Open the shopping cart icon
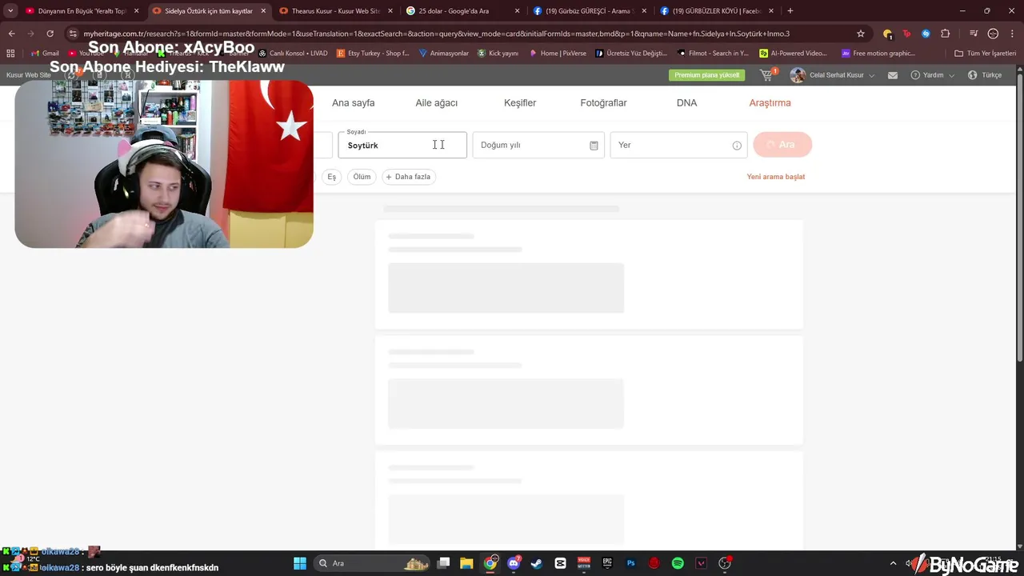1024x576 pixels. point(767,75)
